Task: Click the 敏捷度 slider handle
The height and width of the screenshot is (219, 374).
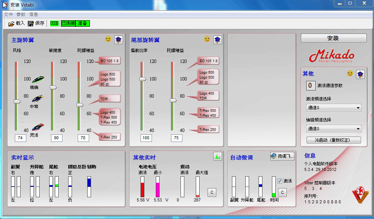Action: (53, 87)
